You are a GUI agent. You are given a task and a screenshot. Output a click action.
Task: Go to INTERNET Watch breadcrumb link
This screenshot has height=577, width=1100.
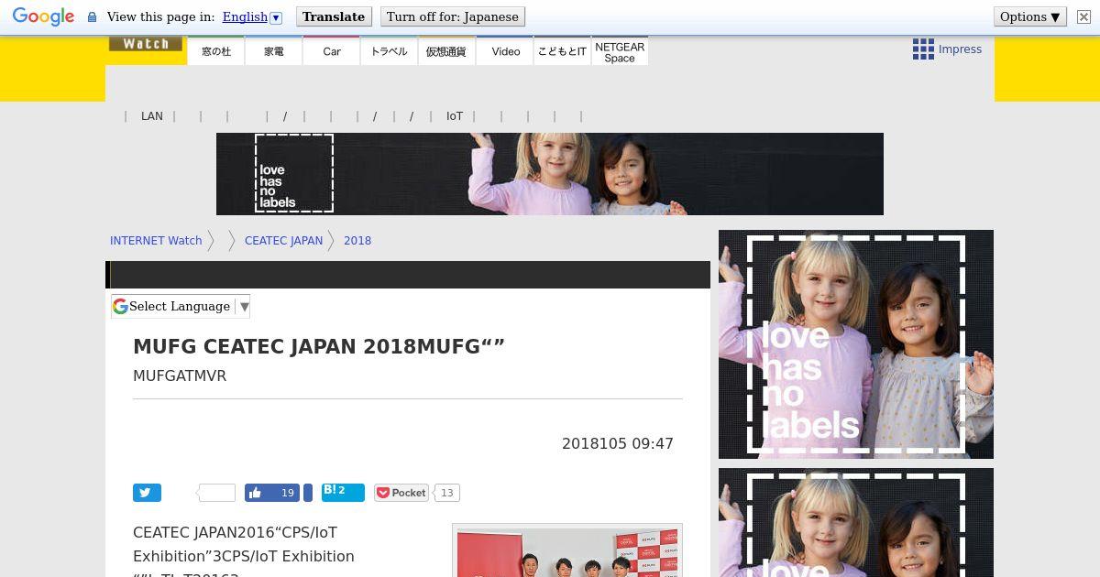tap(156, 241)
